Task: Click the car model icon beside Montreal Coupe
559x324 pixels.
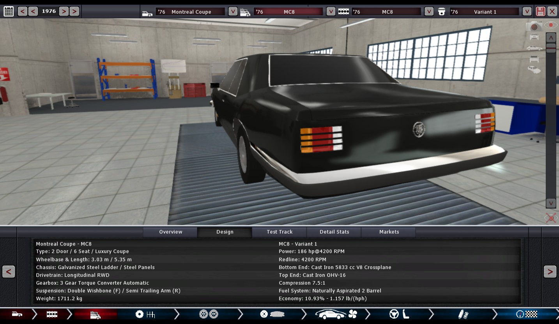Action: (147, 13)
